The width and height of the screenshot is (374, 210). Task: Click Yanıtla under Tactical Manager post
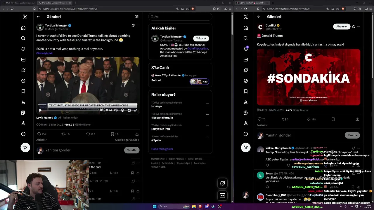[x=132, y=150]
